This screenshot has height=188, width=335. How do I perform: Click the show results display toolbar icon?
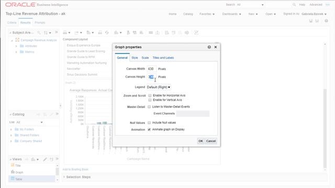pyautogui.click(x=100, y=32)
